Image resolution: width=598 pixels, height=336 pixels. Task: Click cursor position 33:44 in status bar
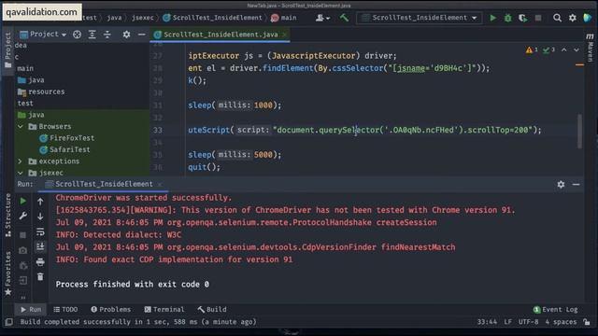pyautogui.click(x=487, y=322)
